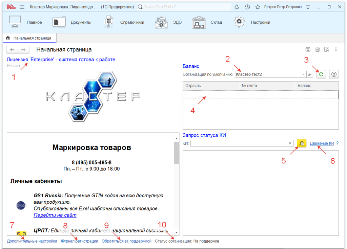This screenshot has width=347, height=249.
Task: Click the phone number 8 (495) 005-495-8
Action: (91, 162)
